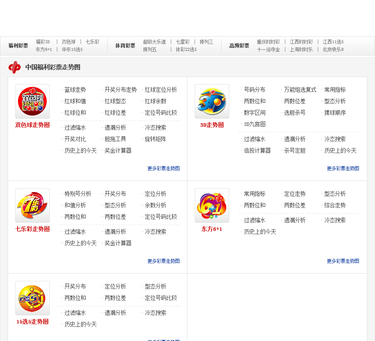The image size is (375, 341).
Task: Open 奖金计算器 in 七乐彩 section
Action: click(x=118, y=243)
